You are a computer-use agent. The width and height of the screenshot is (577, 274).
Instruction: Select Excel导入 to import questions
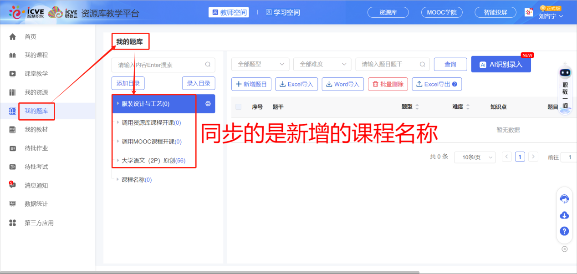pyautogui.click(x=296, y=84)
